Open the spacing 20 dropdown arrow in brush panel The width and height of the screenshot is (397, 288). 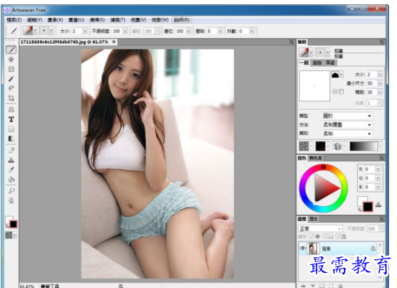click(380, 92)
